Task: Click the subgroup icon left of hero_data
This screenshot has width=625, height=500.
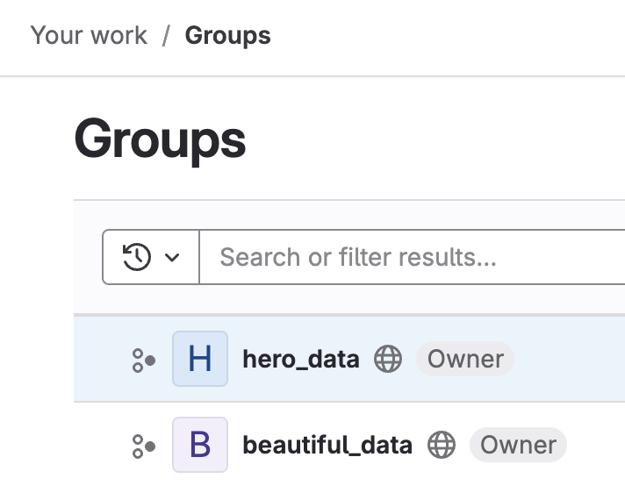Action: [x=143, y=360]
